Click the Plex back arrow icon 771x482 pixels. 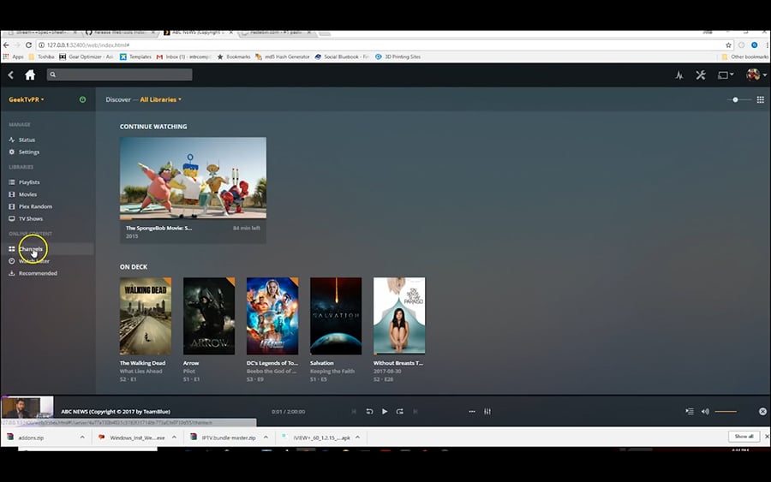coord(11,74)
